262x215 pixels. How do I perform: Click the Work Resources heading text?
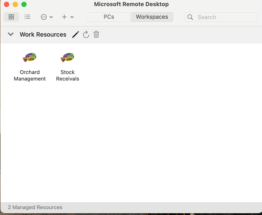tap(43, 34)
